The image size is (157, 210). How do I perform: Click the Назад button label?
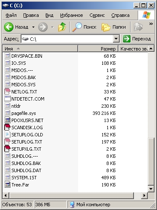point(22,27)
